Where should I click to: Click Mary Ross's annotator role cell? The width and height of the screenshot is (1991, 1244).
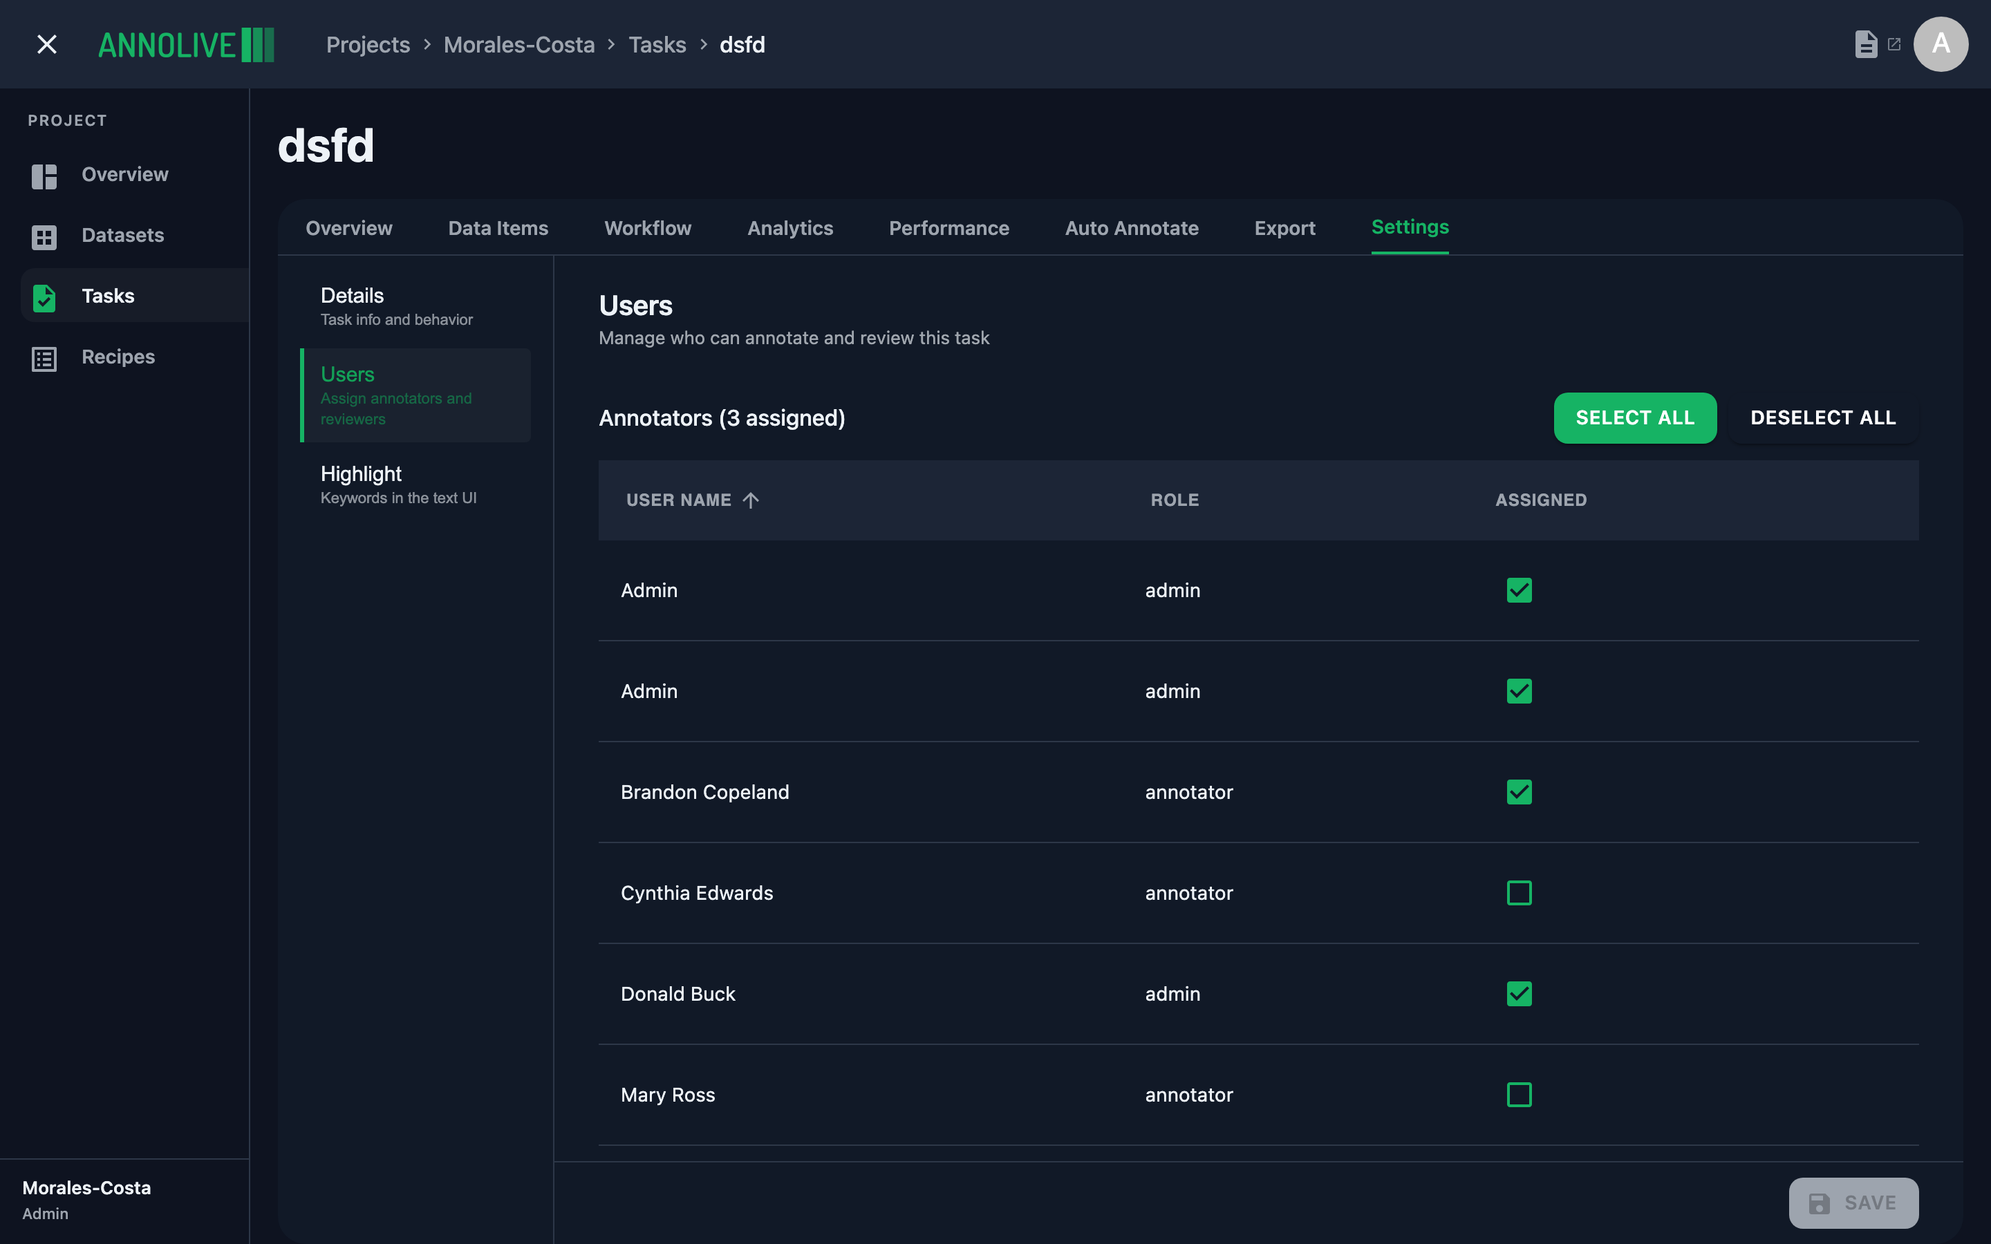pyautogui.click(x=1189, y=1095)
